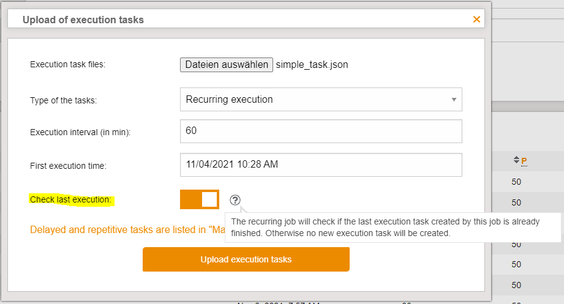
Task: Select the first 50 value under P
Action: pyautogui.click(x=516, y=182)
